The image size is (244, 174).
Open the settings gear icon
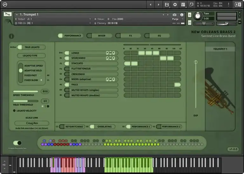point(175,4)
